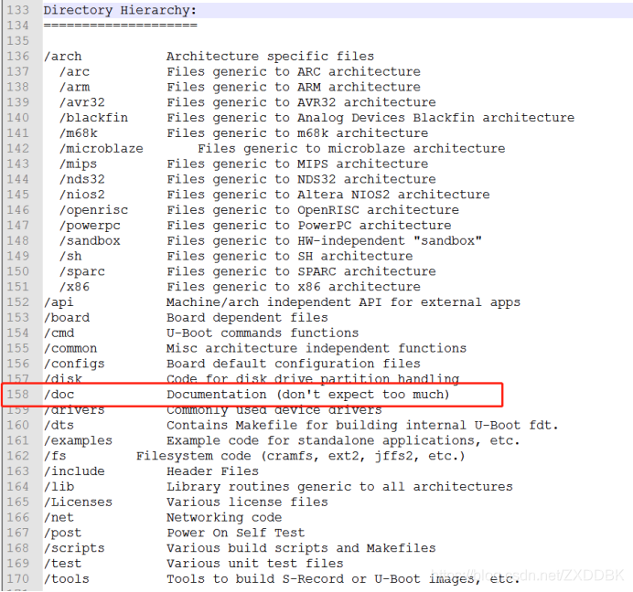Select the '/powerpc' directory entry
633x592 pixels.
click(90, 225)
